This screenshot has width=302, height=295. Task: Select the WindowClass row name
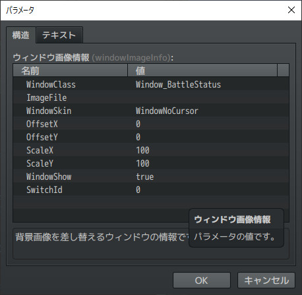[51, 84]
